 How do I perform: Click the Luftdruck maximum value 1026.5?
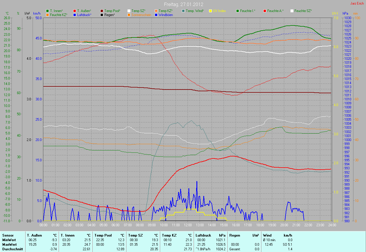(x=220, y=245)
